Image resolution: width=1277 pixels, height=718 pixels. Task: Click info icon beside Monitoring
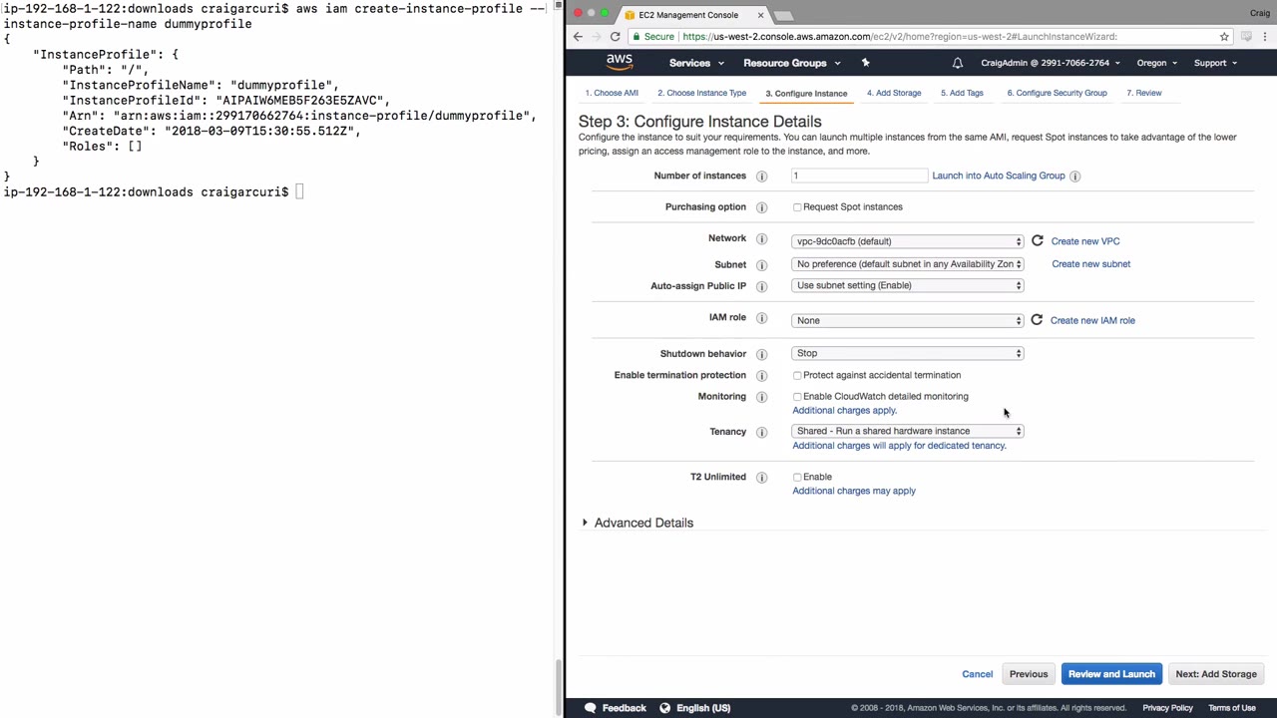761,397
